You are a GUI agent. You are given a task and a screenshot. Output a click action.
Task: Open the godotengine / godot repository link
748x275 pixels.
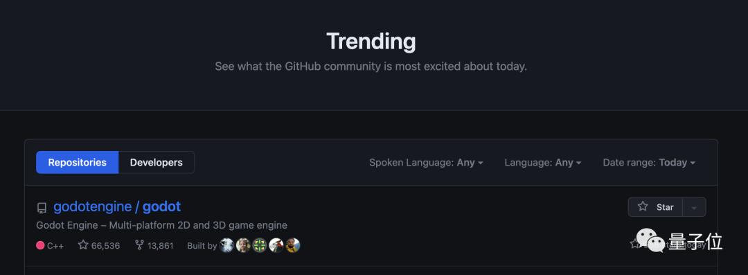pyautogui.click(x=117, y=206)
